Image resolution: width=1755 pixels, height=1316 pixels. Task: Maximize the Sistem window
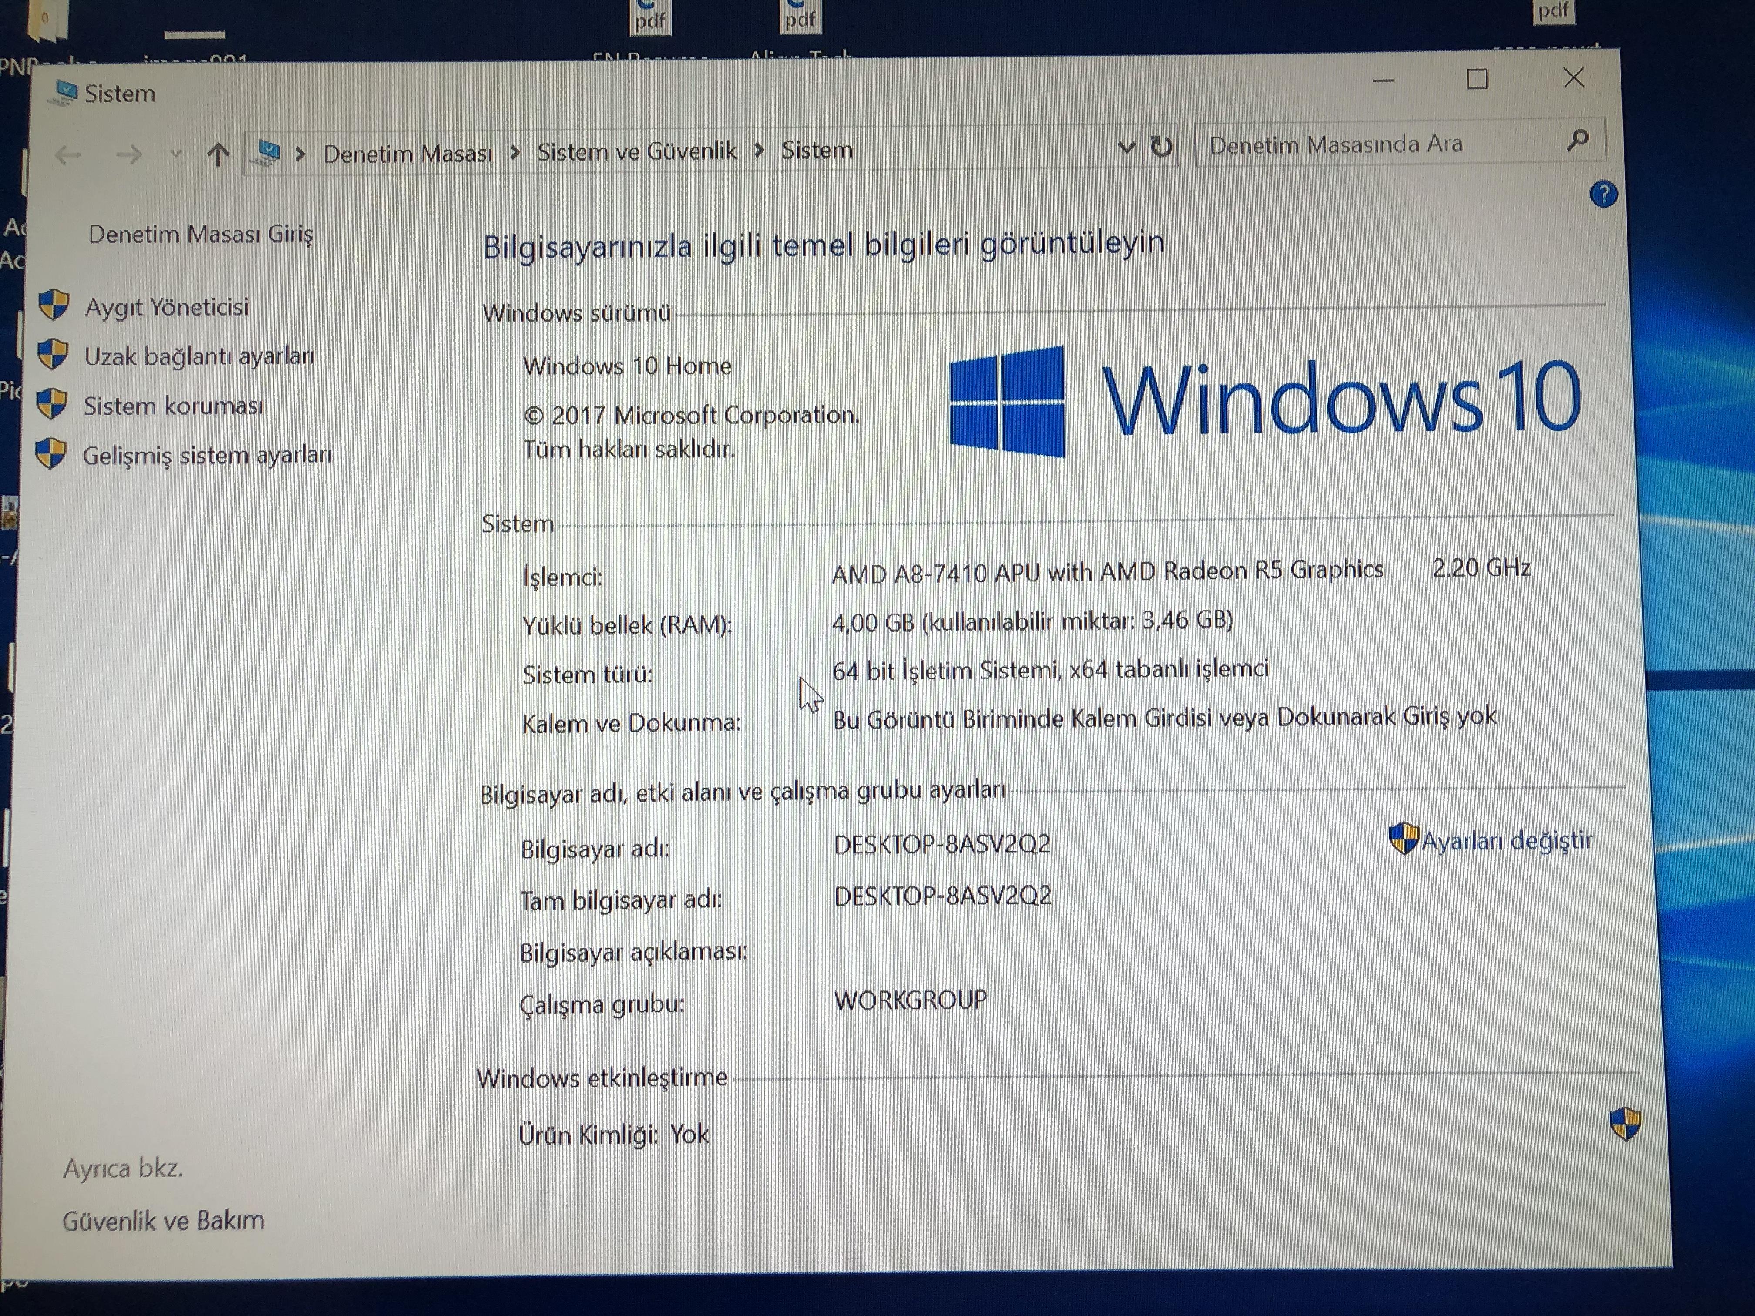(1476, 79)
